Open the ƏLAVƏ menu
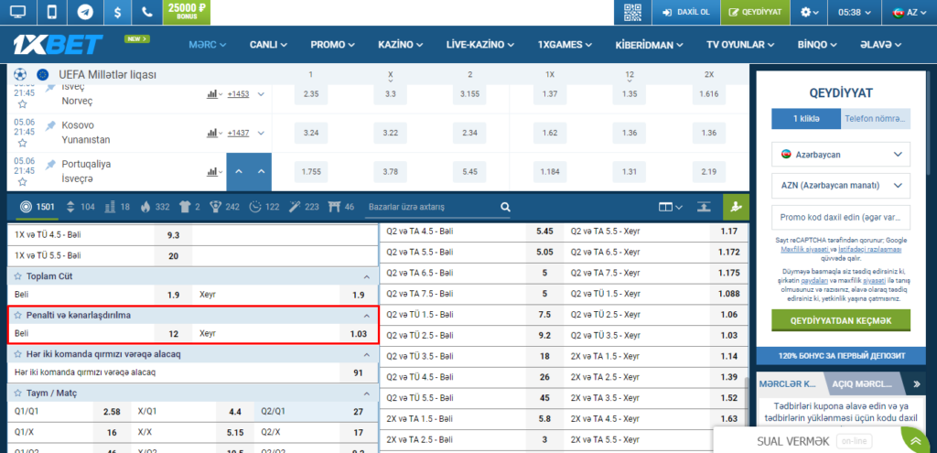 click(880, 44)
